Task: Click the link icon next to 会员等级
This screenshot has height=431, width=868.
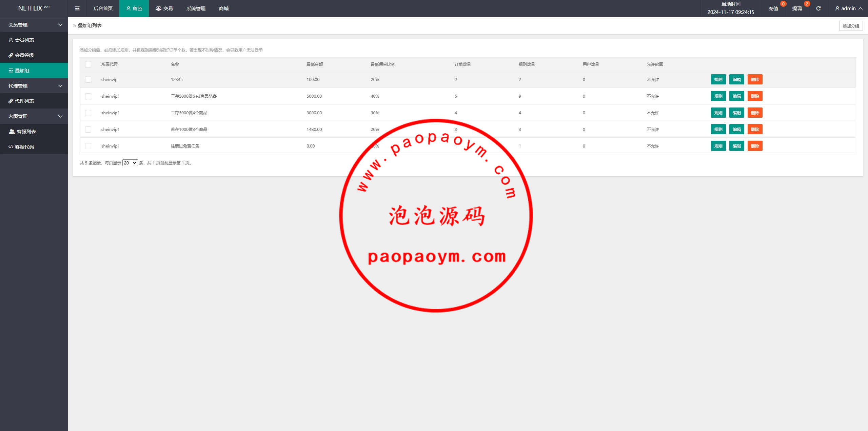Action: (x=11, y=55)
